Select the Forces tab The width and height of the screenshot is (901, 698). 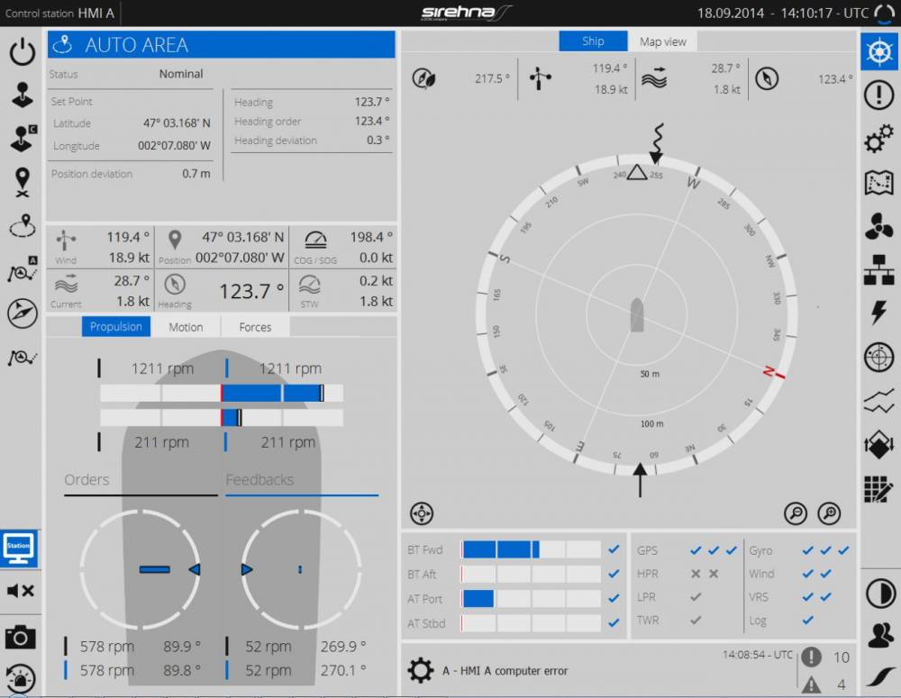255,327
